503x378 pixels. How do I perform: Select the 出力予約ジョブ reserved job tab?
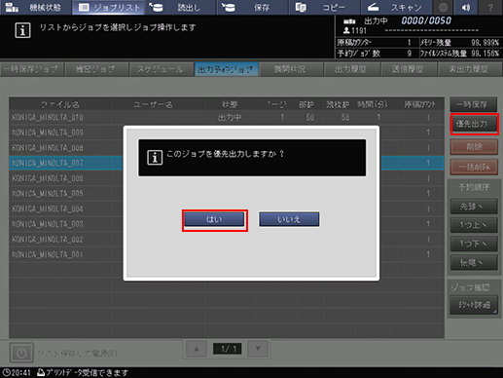point(226,69)
